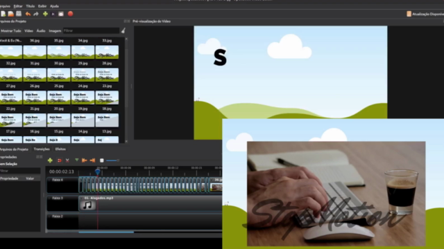
Task: Open the Editar menu
Action: pos(18,6)
